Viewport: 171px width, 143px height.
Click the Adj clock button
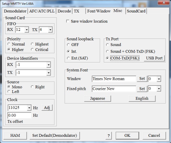pos(47,108)
